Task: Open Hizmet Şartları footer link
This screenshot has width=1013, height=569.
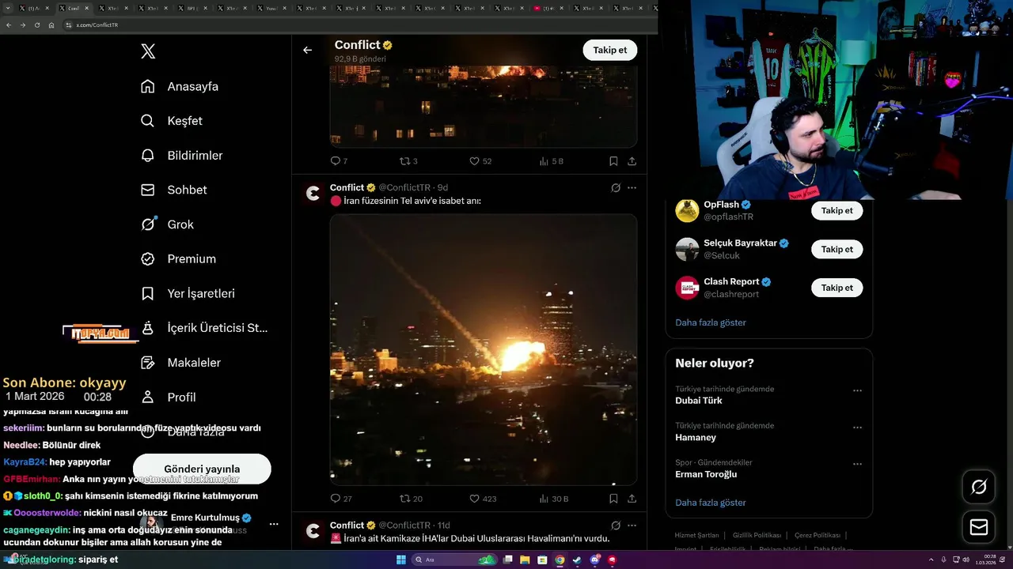Action: (696, 535)
